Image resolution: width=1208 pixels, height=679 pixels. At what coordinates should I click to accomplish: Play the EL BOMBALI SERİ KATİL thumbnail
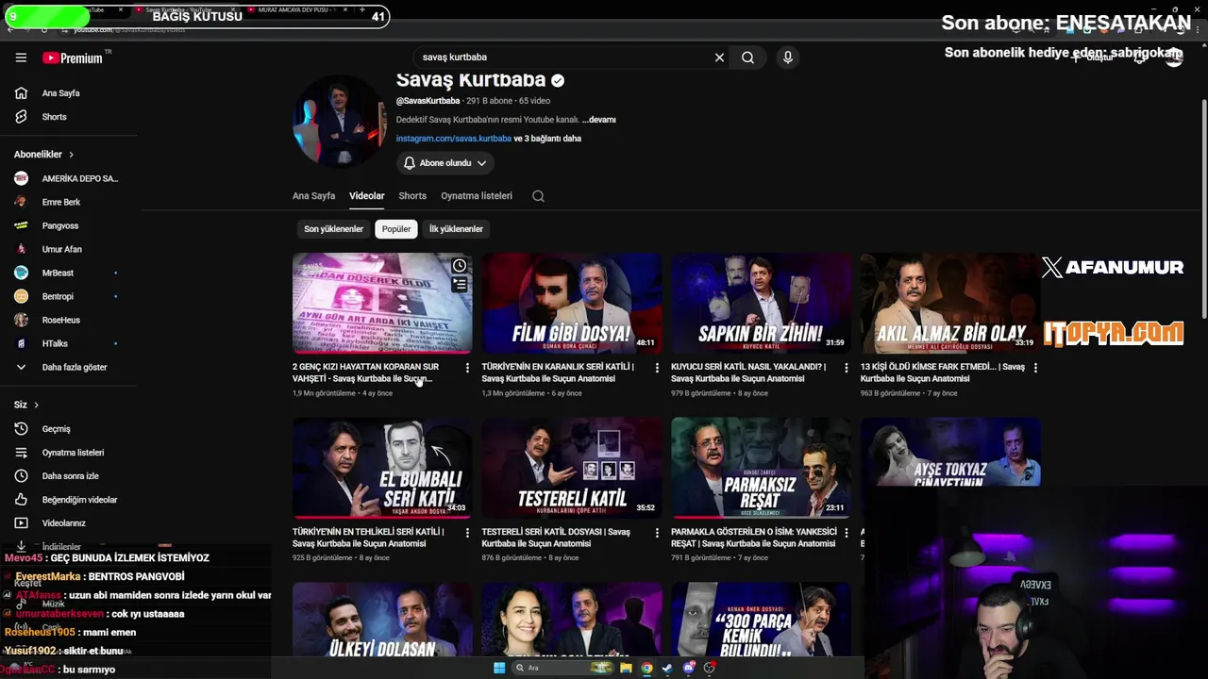pos(382,468)
